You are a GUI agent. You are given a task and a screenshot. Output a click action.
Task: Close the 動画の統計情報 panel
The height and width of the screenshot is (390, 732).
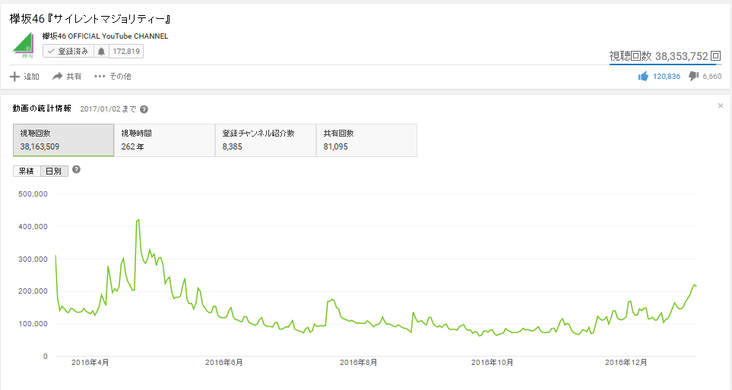(x=720, y=106)
